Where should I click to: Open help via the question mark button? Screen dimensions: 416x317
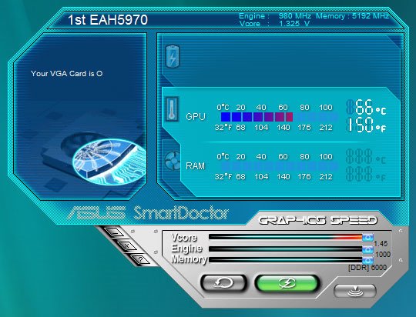click(x=140, y=259)
